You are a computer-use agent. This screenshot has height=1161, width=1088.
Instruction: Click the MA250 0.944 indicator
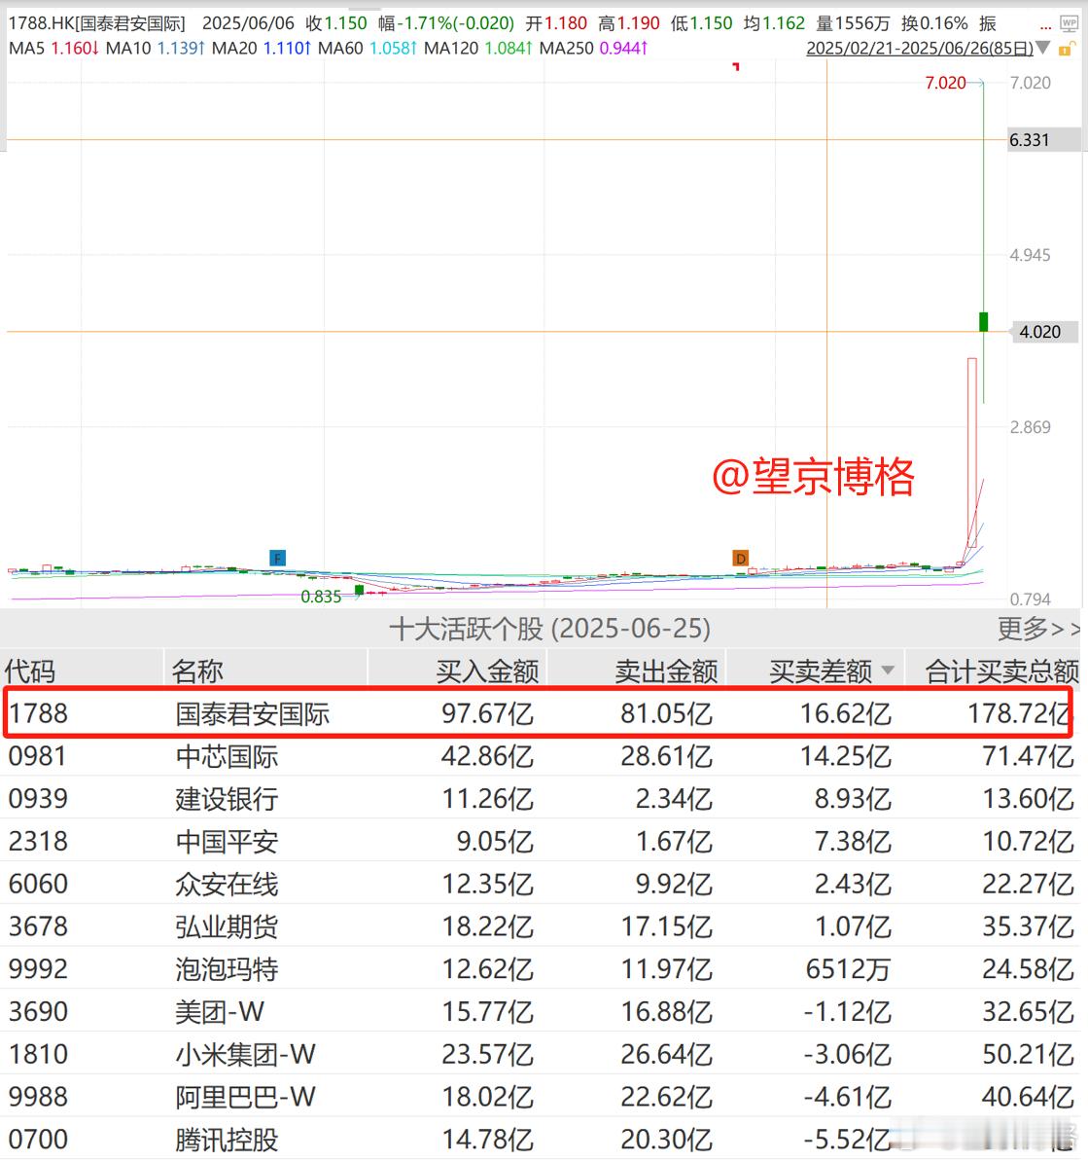click(x=594, y=48)
